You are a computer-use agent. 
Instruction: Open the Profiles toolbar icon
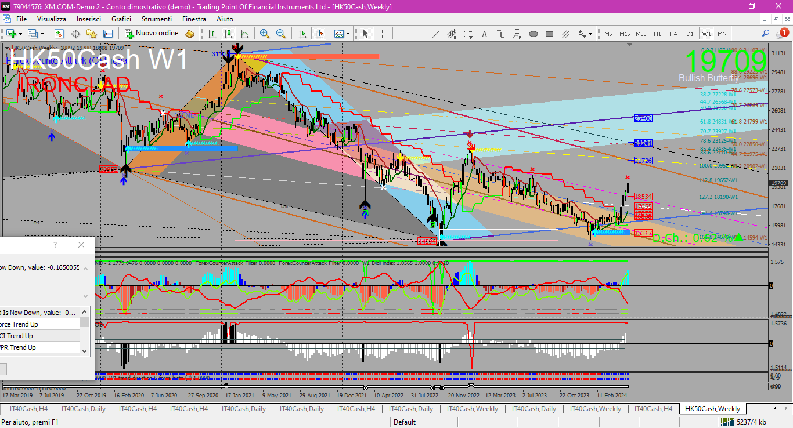pyautogui.click(x=32, y=34)
